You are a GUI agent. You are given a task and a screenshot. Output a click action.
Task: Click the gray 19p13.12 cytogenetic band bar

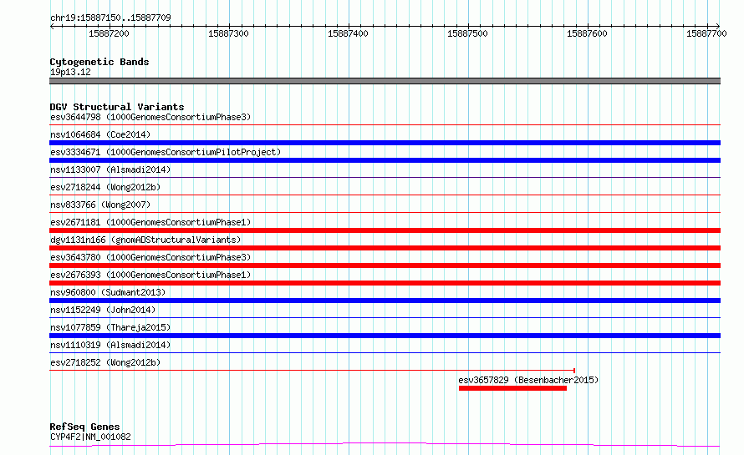click(x=385, y=81)
